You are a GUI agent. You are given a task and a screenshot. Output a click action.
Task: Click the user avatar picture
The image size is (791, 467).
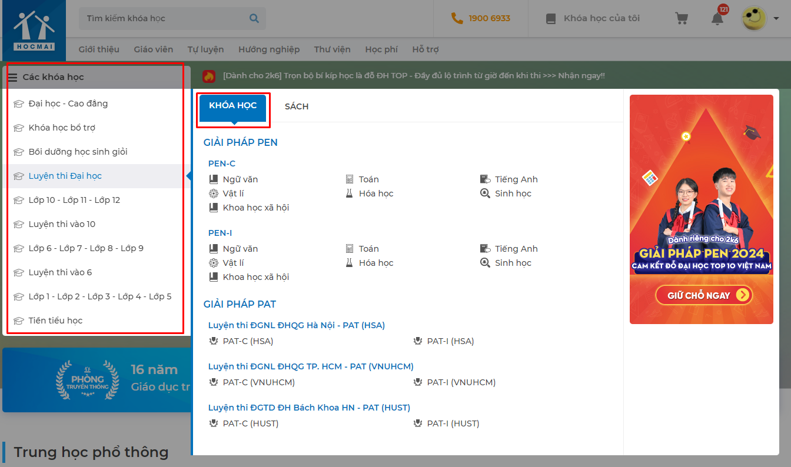[754, 18]
